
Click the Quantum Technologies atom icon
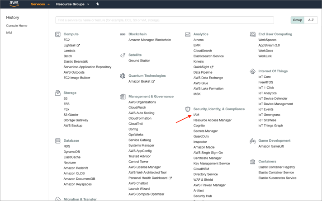pos(123,76)
